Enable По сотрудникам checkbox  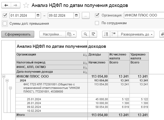pyautogui.click(x=97, y=23)
